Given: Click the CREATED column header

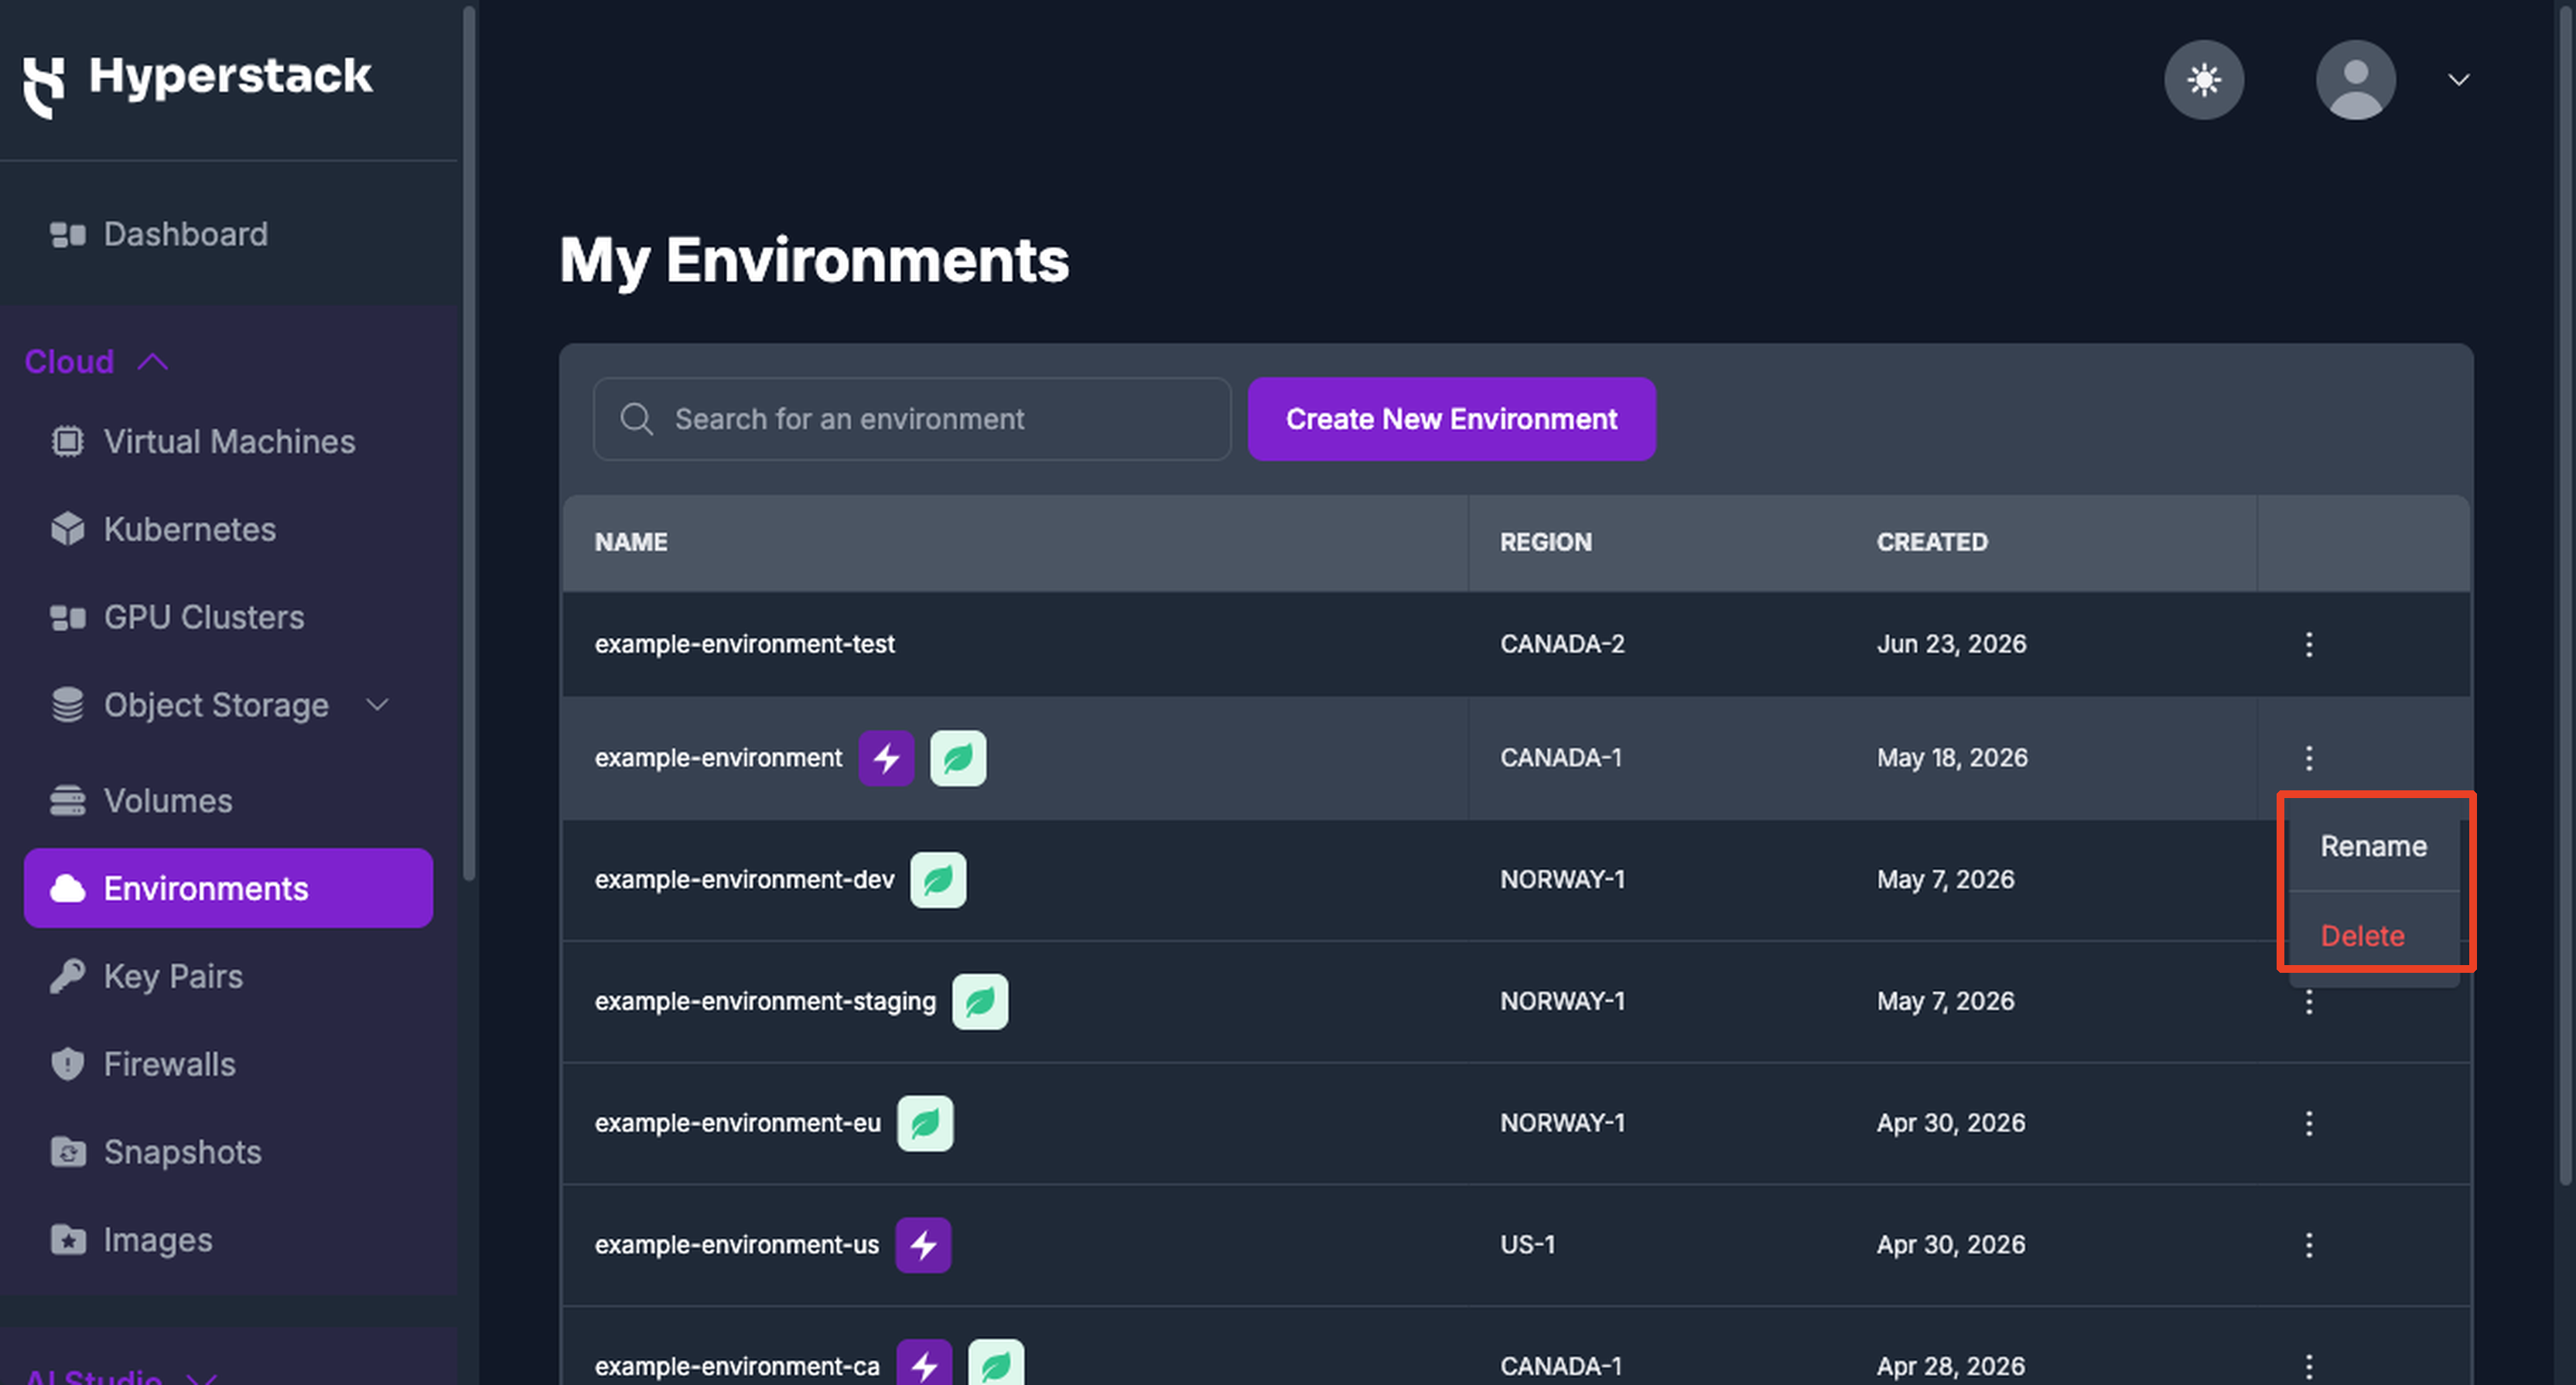Looking at the screenshot, I should tap(1932, 542).
